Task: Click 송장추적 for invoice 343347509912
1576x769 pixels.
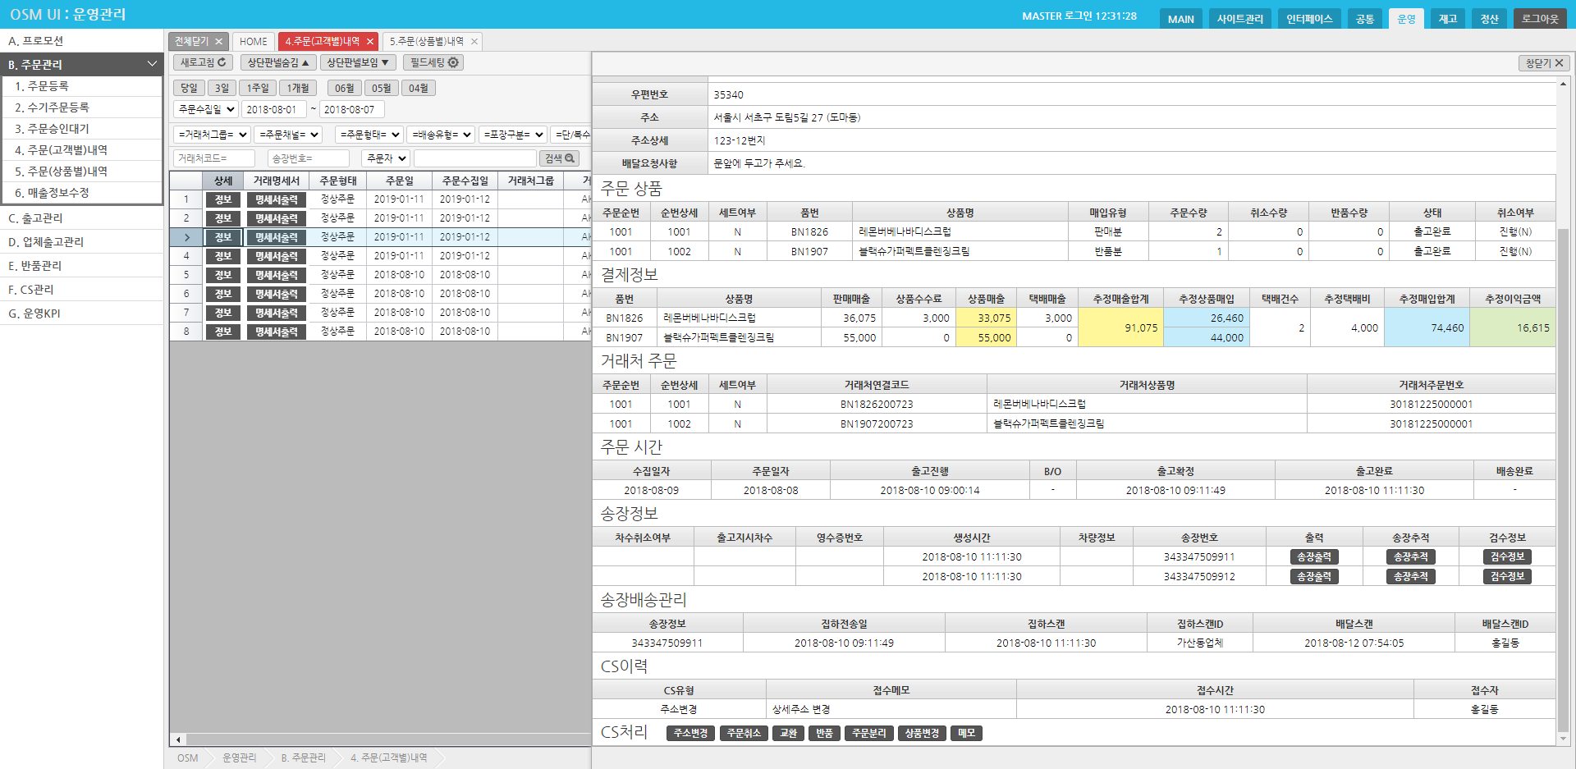Action: [1410, 577]
